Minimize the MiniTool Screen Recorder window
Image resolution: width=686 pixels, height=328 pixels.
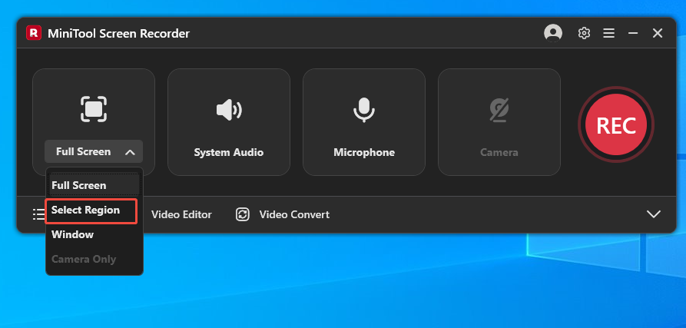pos(633,33)
